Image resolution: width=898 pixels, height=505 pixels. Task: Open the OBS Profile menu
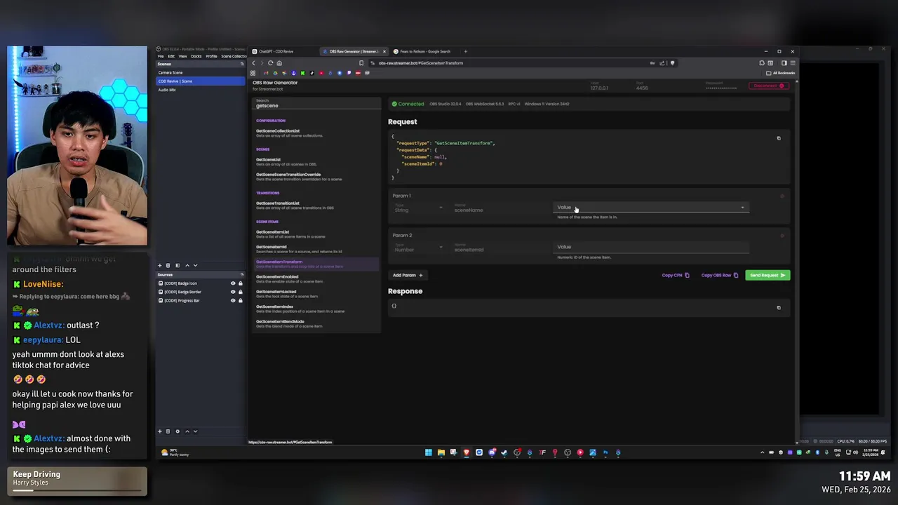click(211, 56)
